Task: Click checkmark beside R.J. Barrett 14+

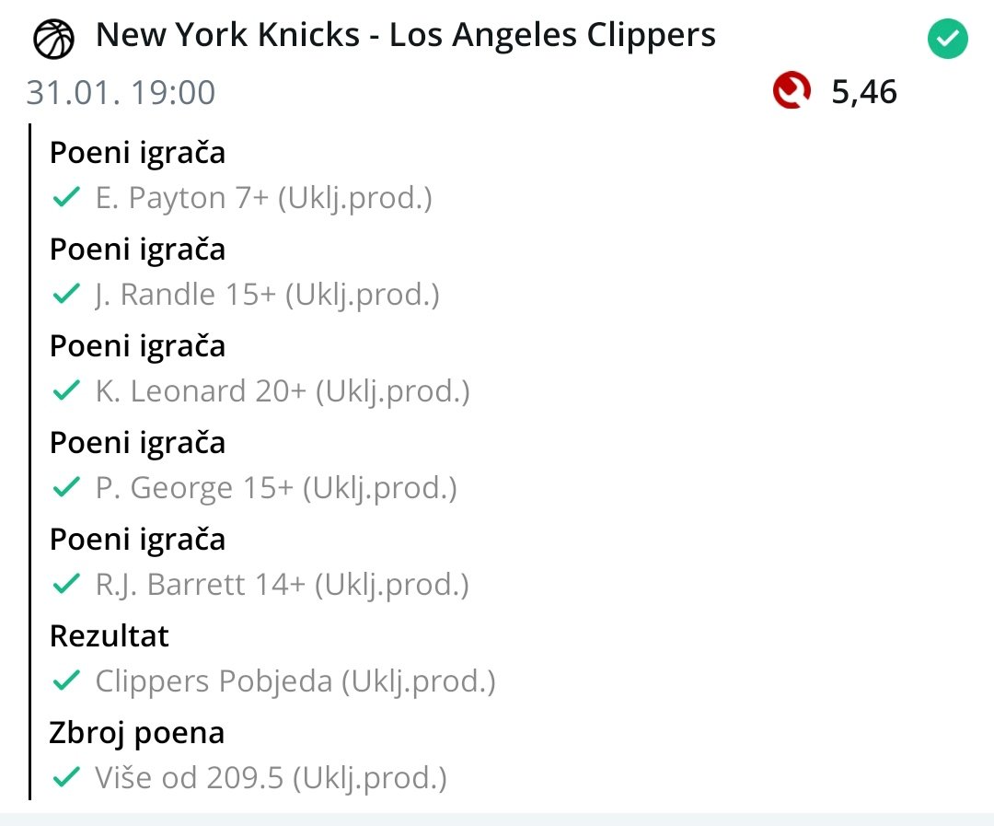Action: tap(65, 585)
